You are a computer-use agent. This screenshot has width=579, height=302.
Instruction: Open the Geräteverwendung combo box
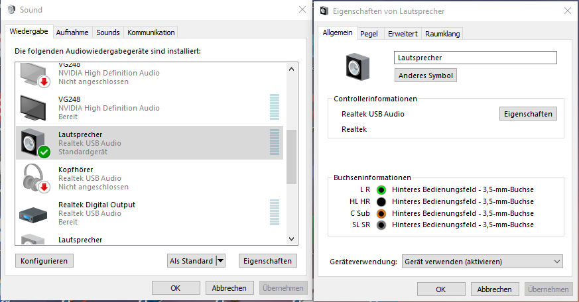click(482, 262)
